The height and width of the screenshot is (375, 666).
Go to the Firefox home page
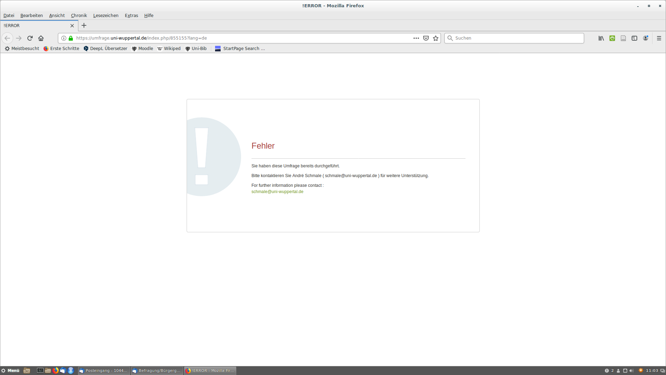point(41,38)
